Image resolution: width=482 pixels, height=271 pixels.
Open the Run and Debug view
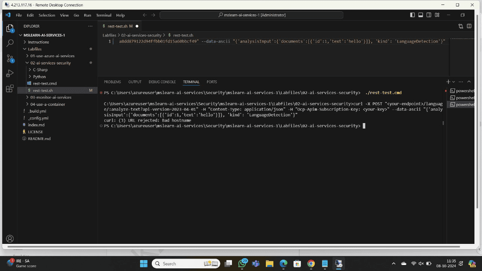click(10, 74)
